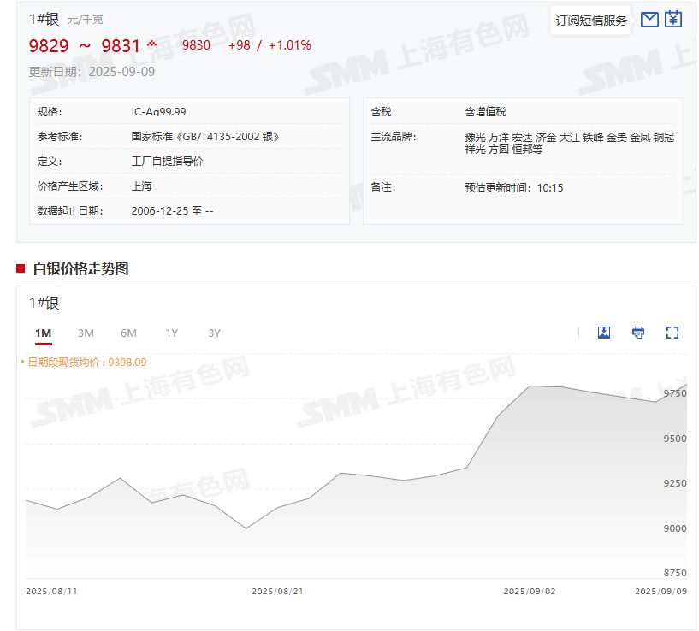Expand chart to fullscreen
The image size is (699, 631).
pyautogui.click(x=672, y=333)
